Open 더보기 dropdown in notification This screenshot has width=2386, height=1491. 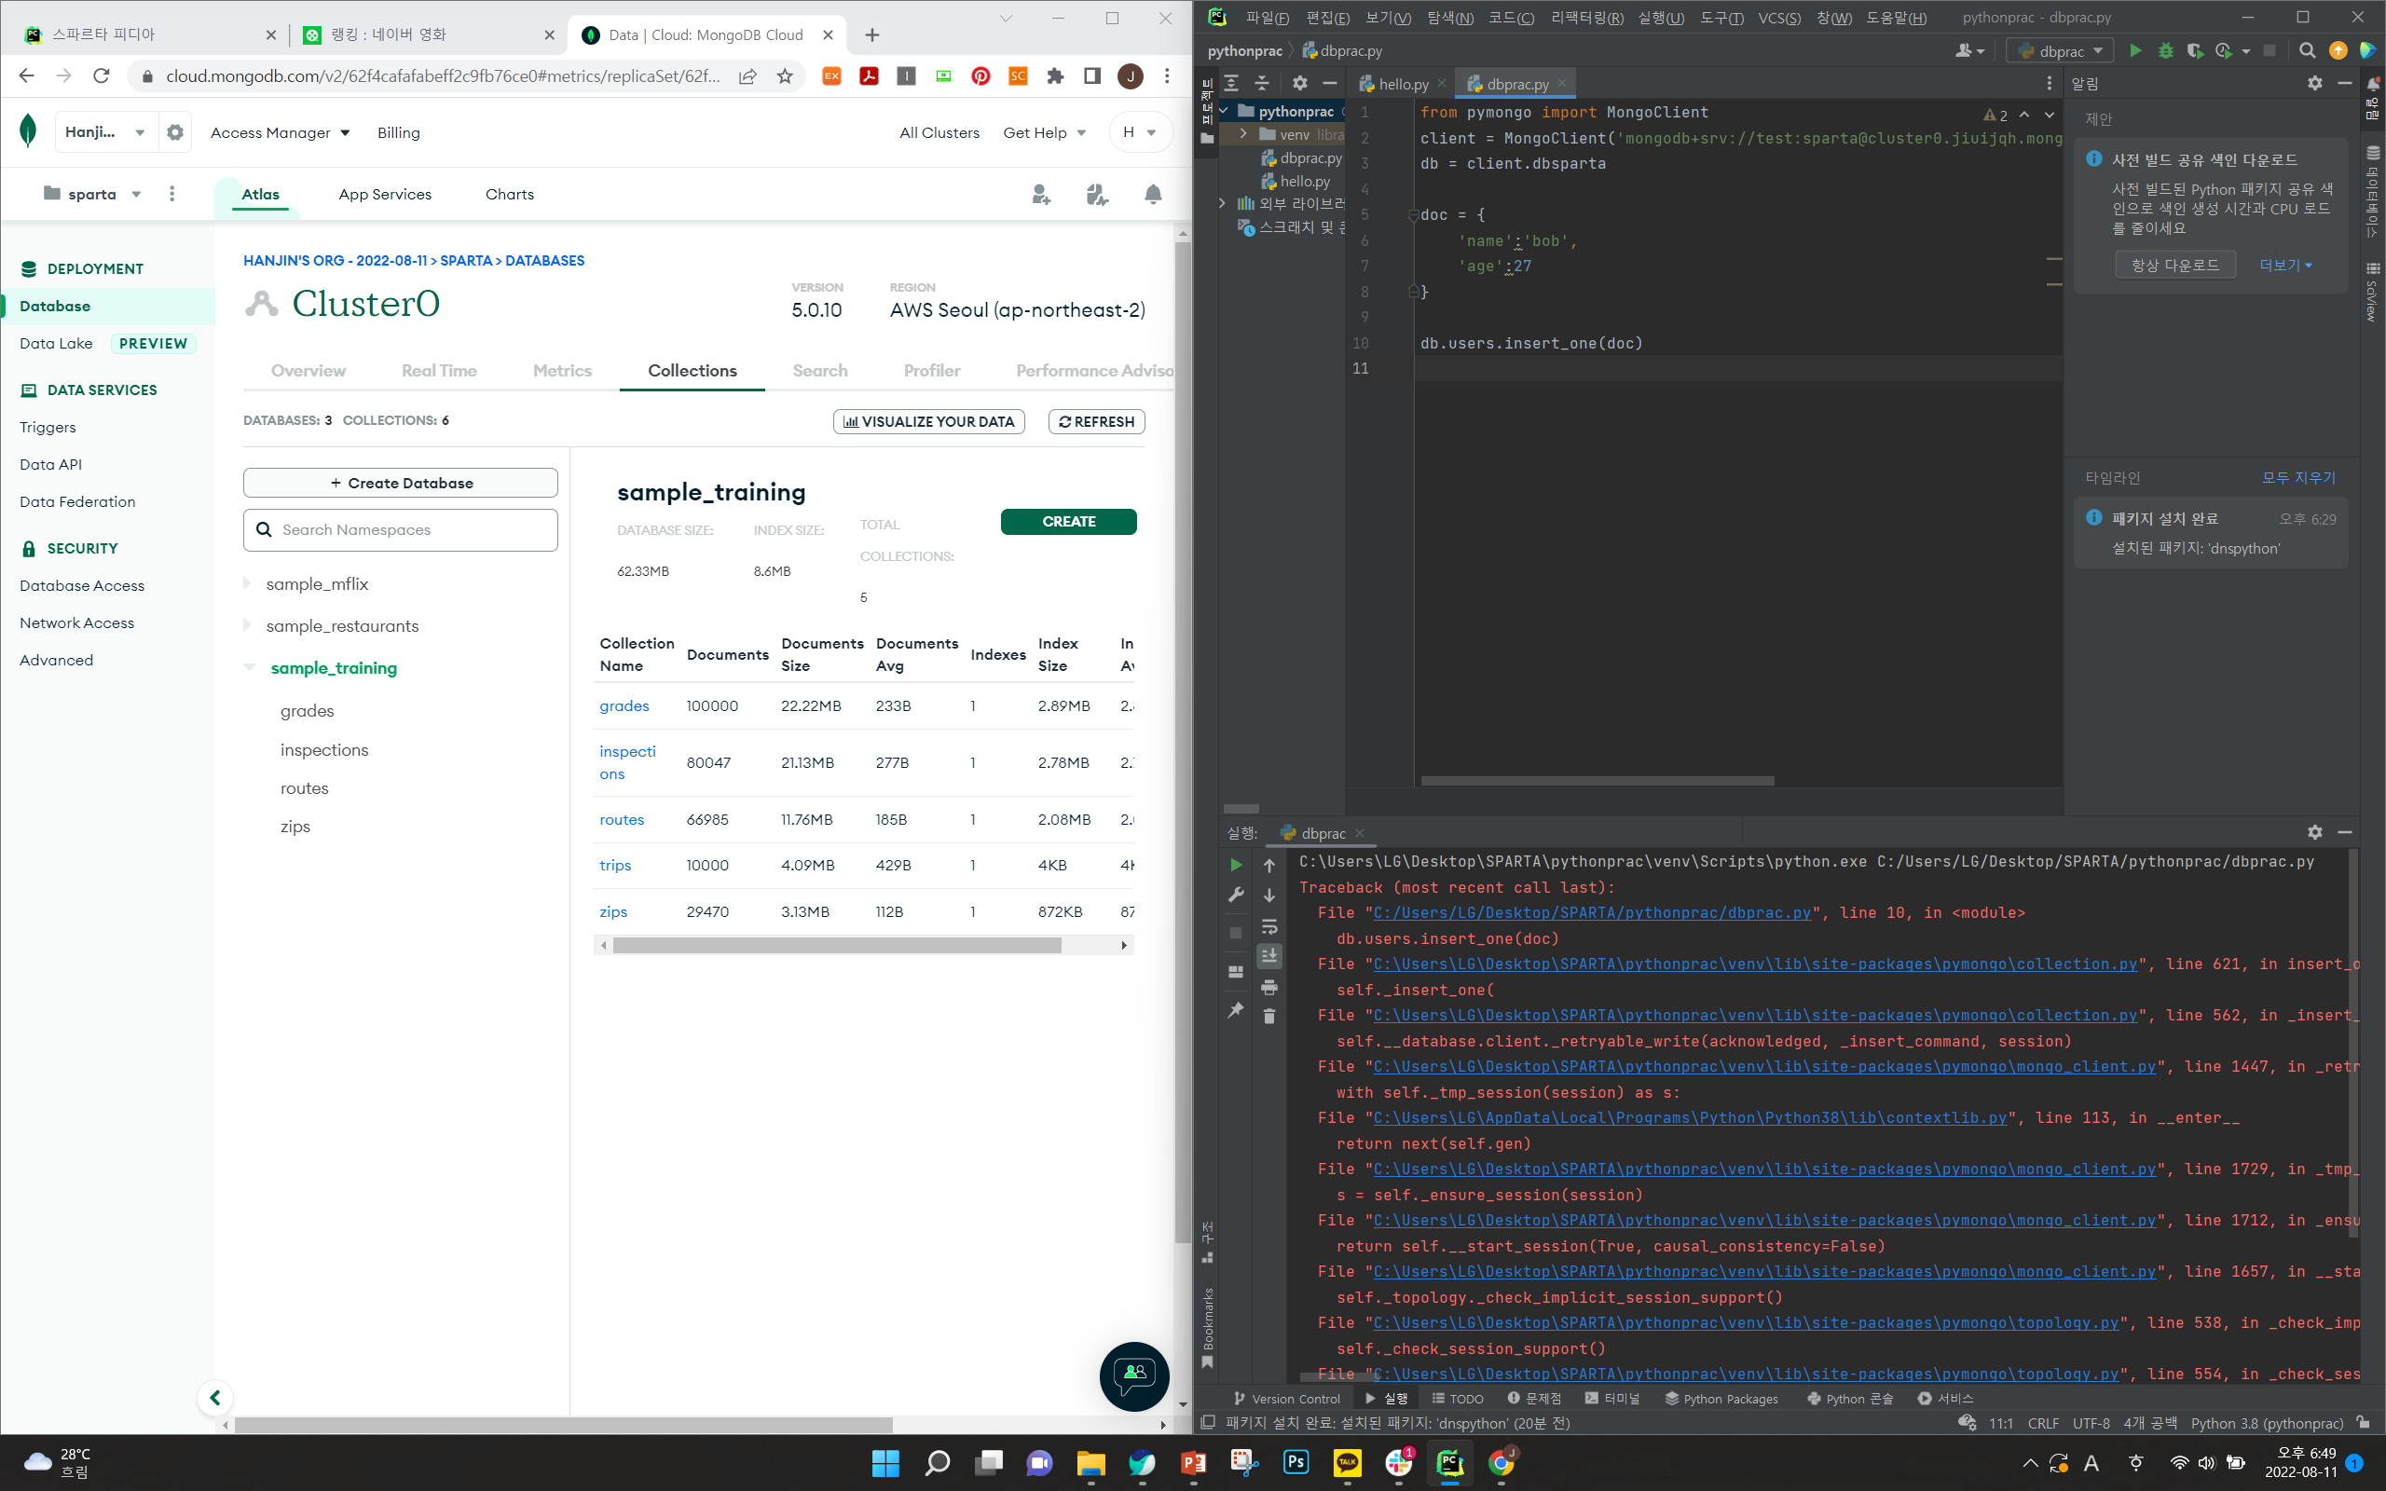[x=2284, y=266]
